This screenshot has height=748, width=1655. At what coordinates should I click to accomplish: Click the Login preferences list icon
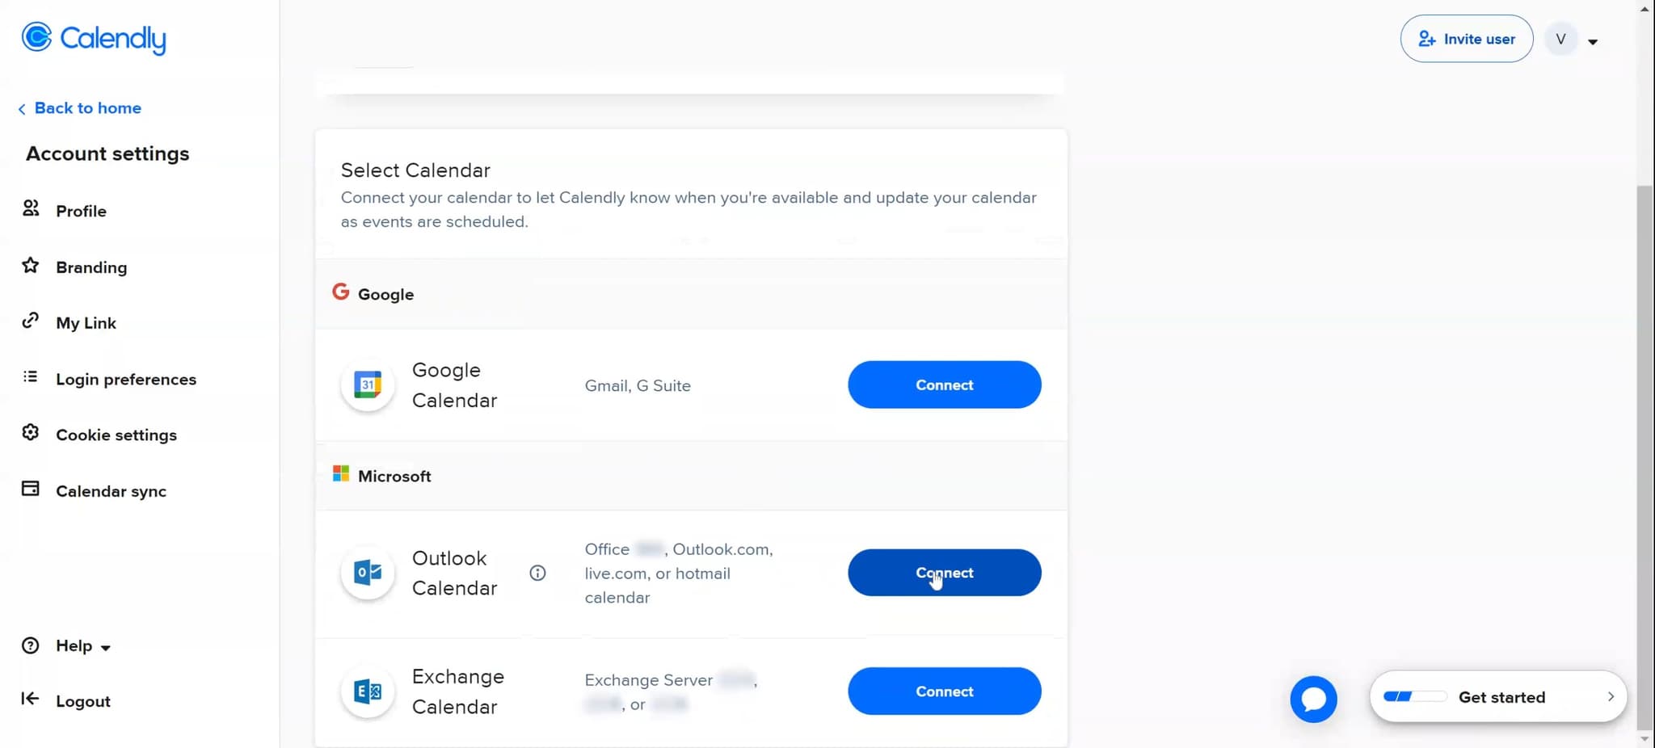(x=30, y=376)
